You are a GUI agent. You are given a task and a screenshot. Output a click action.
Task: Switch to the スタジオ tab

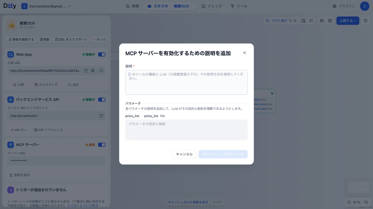coord(158,6)
